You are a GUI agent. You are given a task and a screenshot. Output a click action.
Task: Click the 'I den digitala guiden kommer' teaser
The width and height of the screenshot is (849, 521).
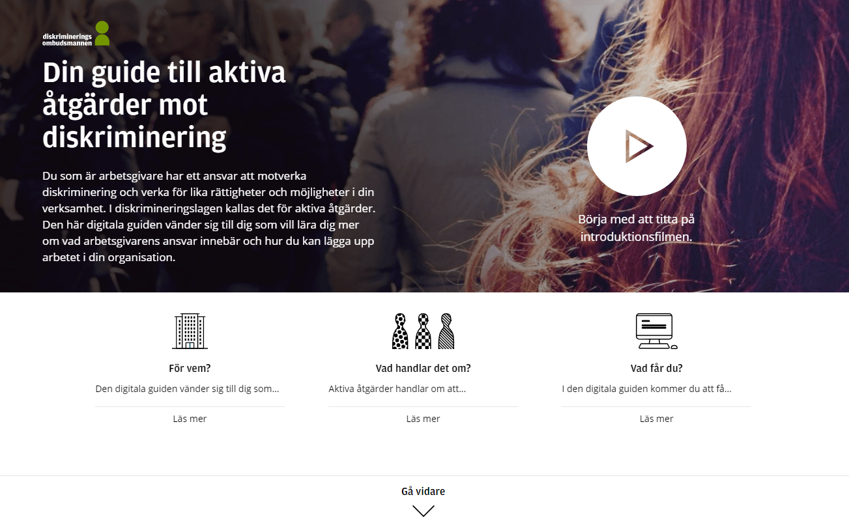646,389
